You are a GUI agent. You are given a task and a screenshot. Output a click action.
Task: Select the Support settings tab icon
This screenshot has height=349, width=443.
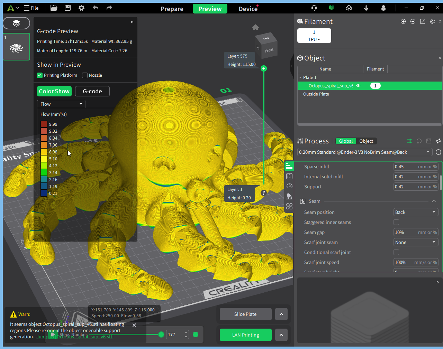tap(289, 196)
